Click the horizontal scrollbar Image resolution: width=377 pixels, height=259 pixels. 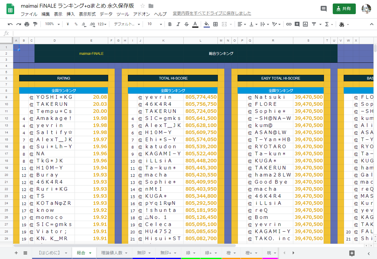pos(124,245)
